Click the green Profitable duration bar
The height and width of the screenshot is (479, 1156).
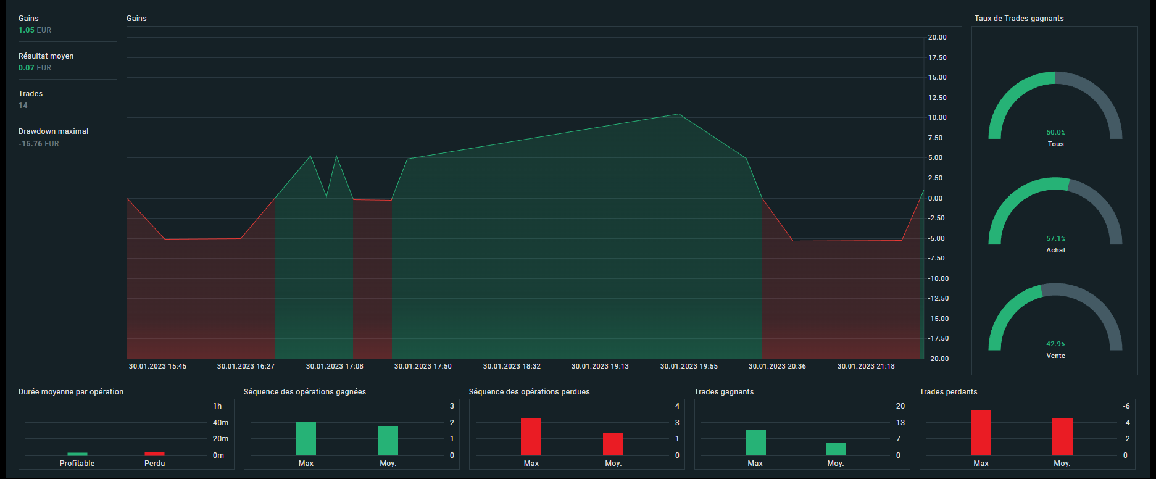pos(77,454)
